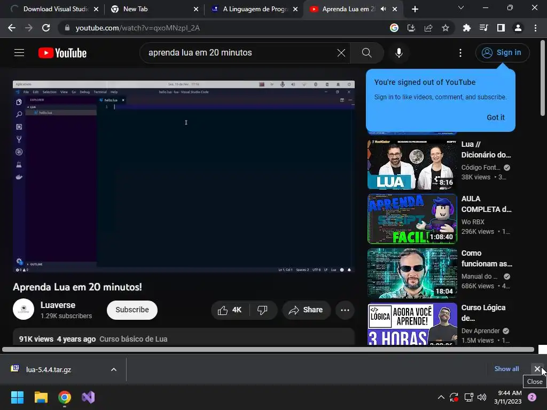Subscribe to the Luaverse channel
This screenshot has width=547, height=410.
click(132, 310)
